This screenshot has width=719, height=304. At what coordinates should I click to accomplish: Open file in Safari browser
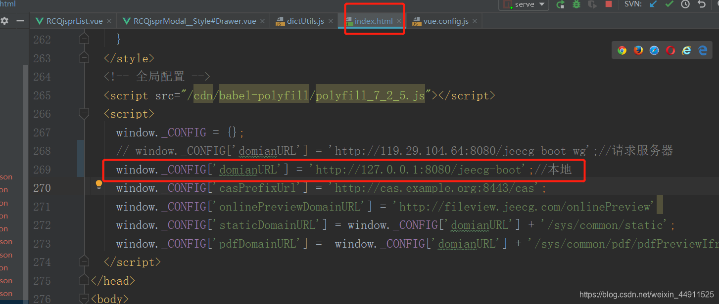[x=654, y=50]
